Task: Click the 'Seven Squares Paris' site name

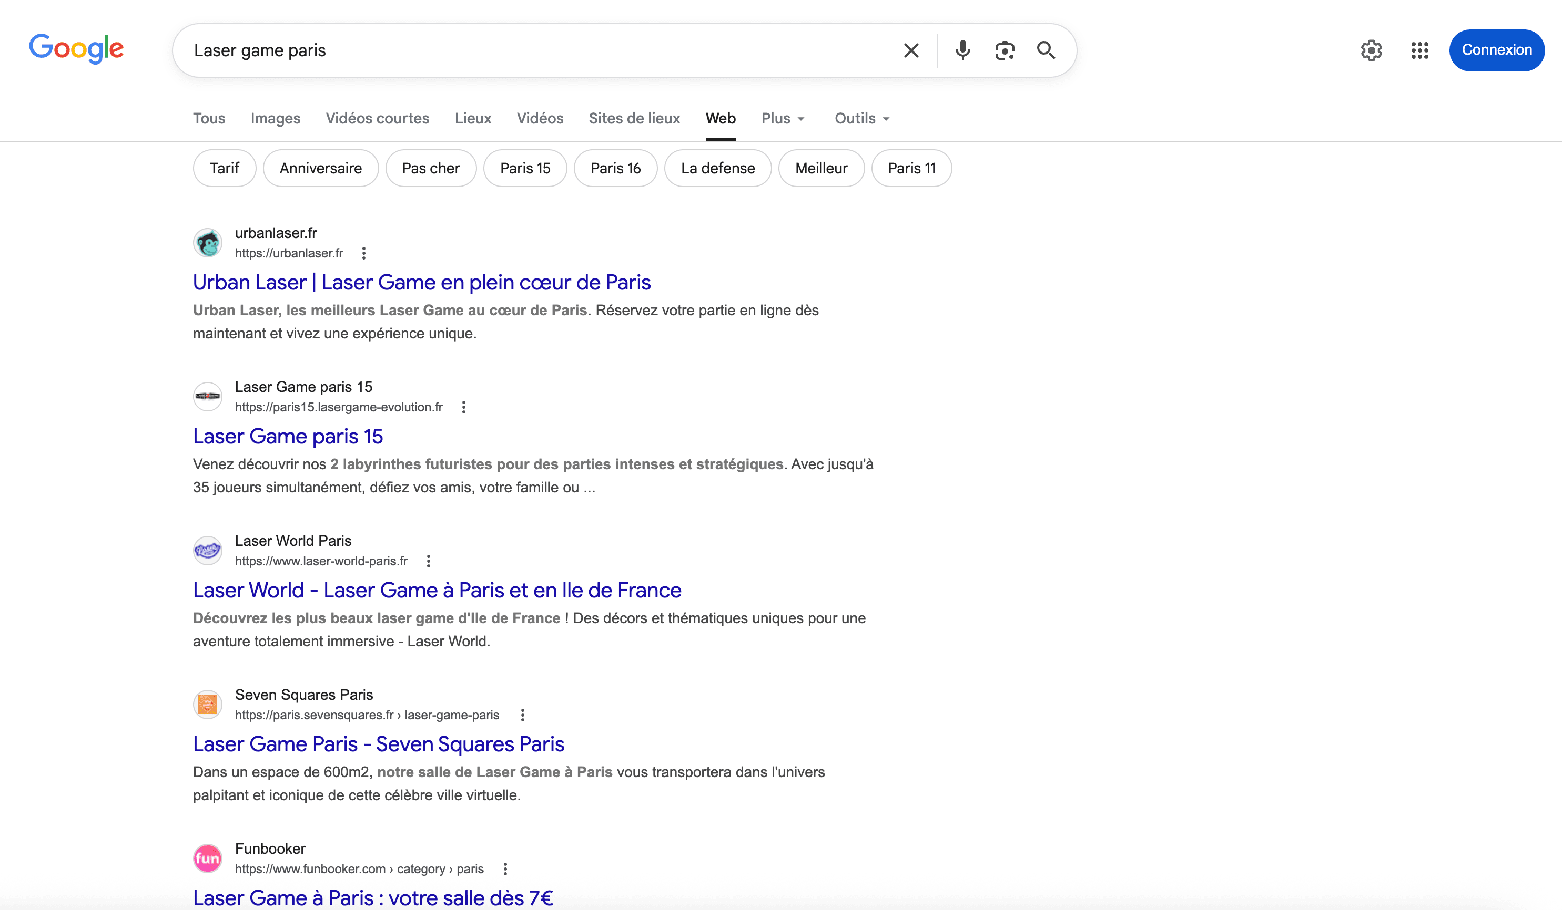Action: pyautogui.click(x=304, y=695)
